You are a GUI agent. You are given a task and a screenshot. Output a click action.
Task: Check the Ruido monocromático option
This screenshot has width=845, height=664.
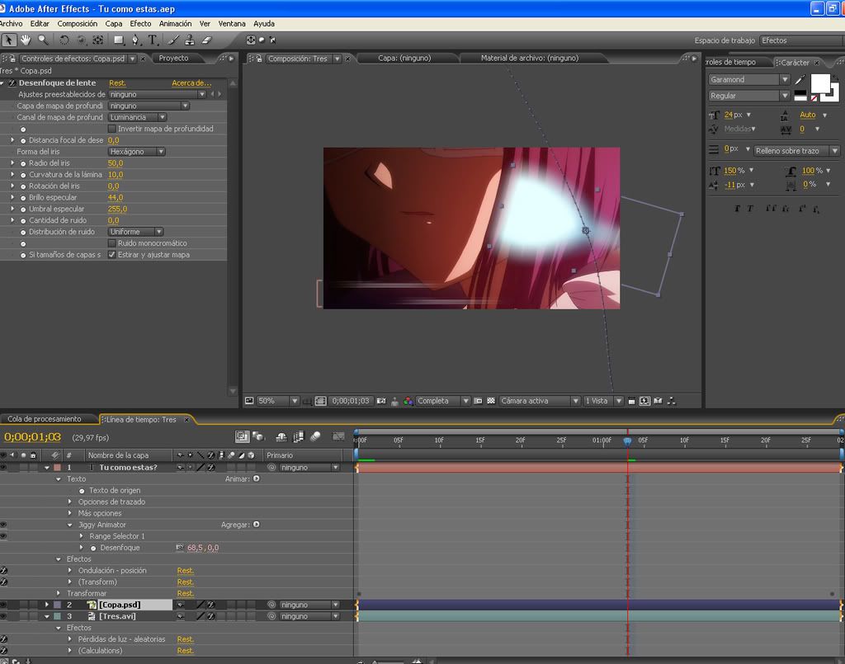coord(112,243)
